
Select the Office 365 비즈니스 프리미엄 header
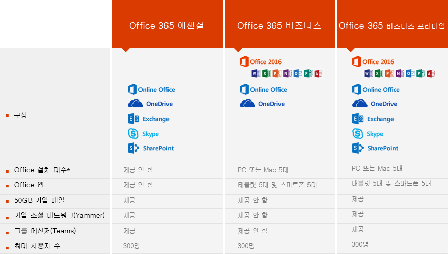pos(393,24)
